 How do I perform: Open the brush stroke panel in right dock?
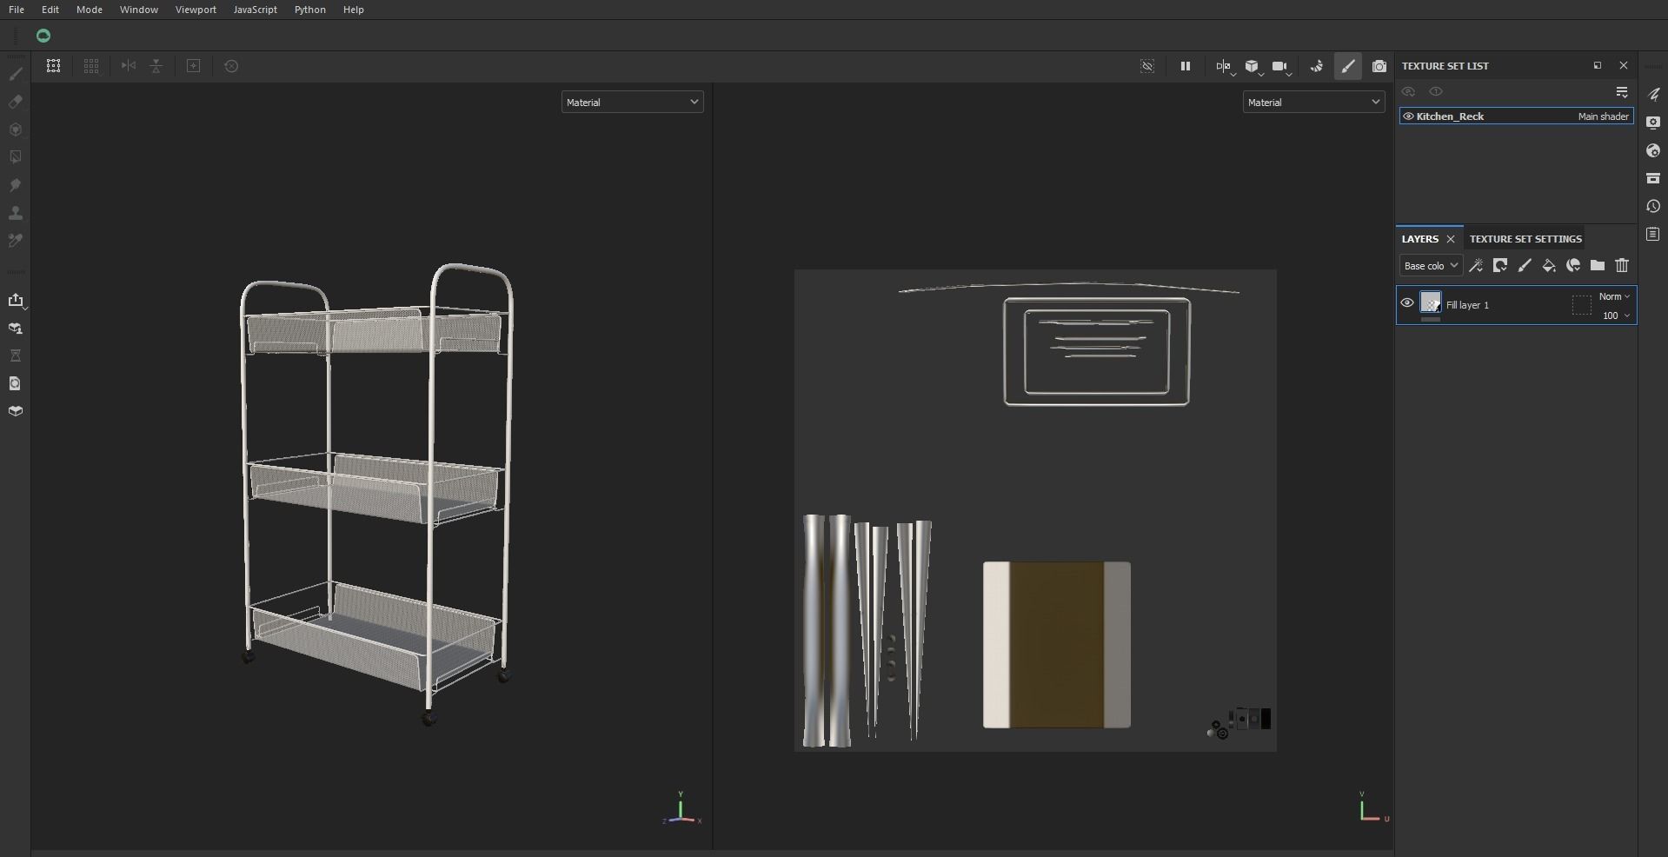coord(1653,94)
